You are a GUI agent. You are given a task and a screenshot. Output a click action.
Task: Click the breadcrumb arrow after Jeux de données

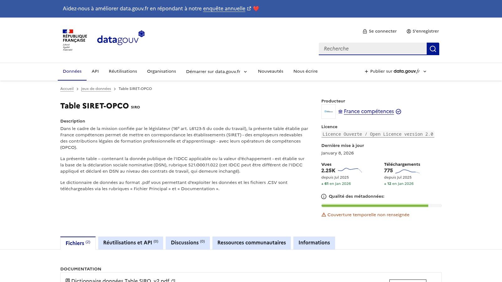click(115, 89)
